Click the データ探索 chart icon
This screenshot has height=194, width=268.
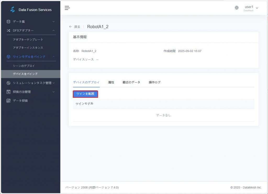point(8,101)
